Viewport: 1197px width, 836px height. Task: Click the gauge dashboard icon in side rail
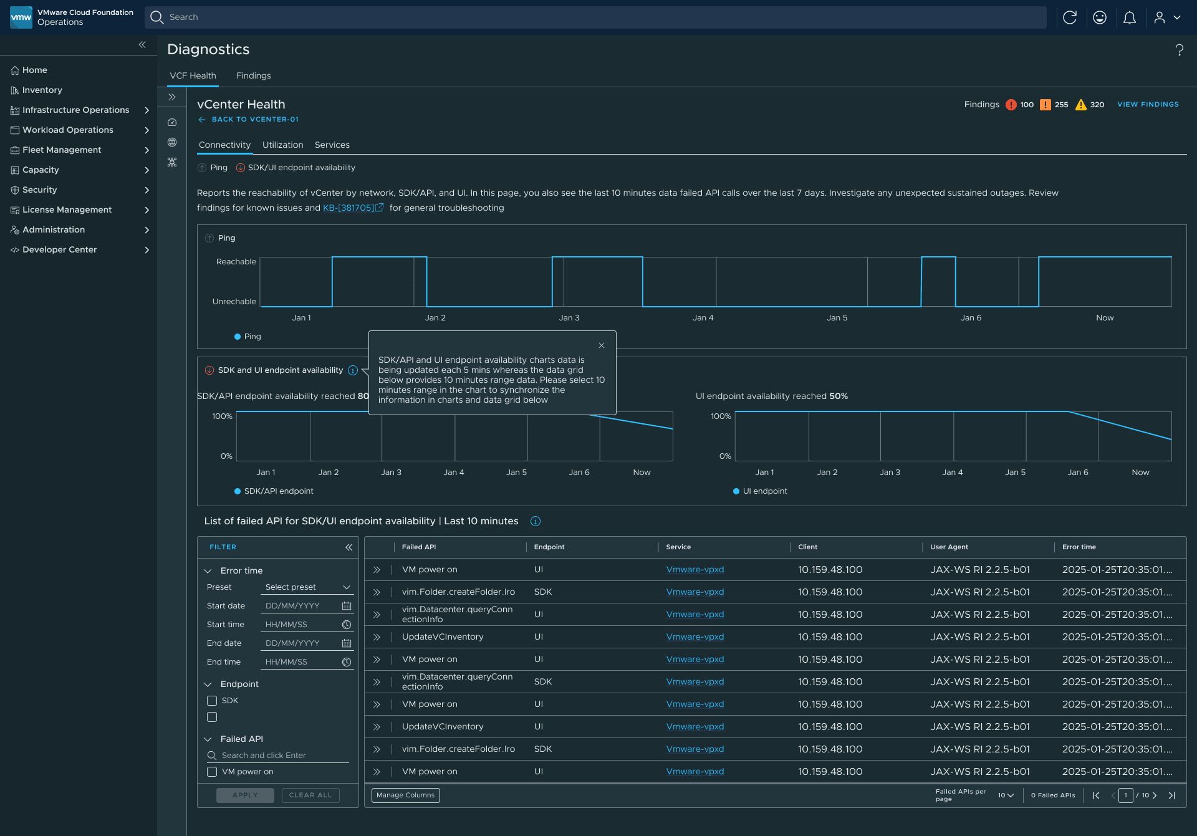click(172, 122)
